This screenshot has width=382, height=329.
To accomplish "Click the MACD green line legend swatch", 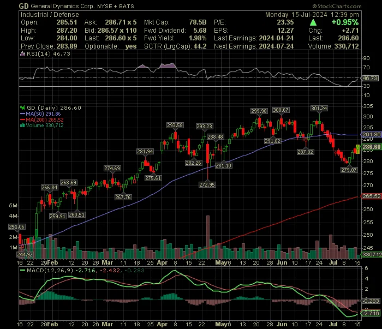I will tap(23, 270).
